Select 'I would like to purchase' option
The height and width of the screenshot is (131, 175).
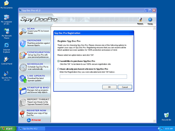click(x=58, y=61)
